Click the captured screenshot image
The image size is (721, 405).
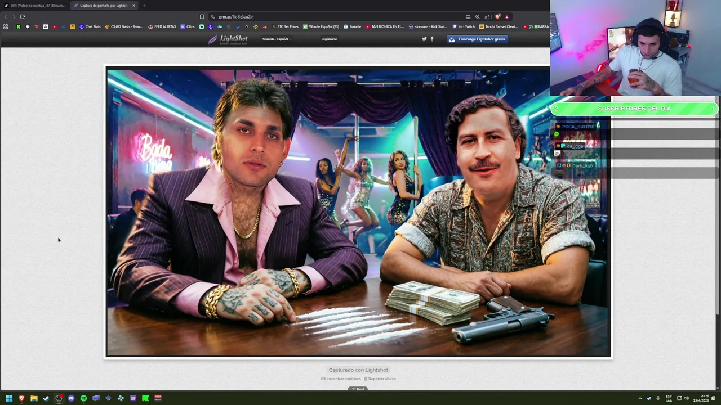coord(358,213)
